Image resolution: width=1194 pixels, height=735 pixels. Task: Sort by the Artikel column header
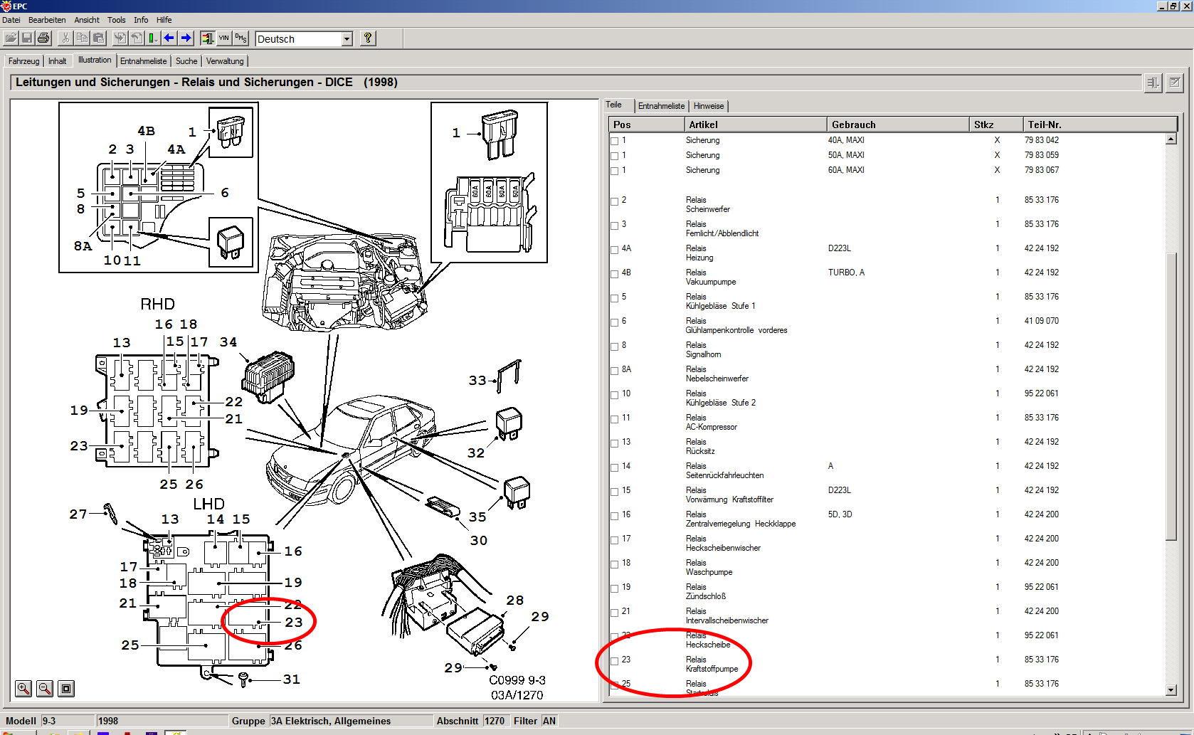tap(755, 125)
